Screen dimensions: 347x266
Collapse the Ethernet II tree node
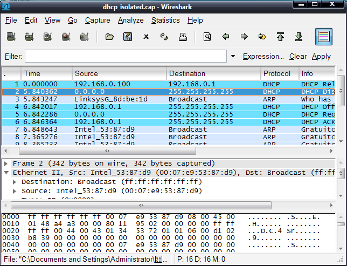pyautogui.click(x=6, y=173)
